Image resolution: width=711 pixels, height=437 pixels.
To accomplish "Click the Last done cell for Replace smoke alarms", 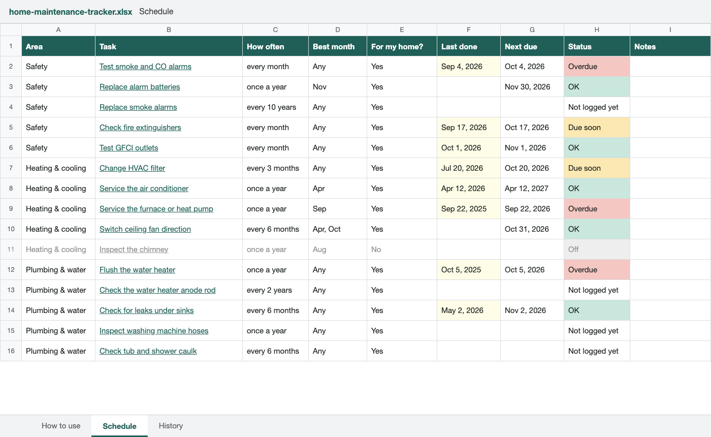I will click(x=469, y=107).
